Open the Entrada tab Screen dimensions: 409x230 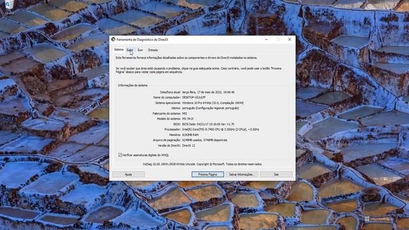coord(153,50)
